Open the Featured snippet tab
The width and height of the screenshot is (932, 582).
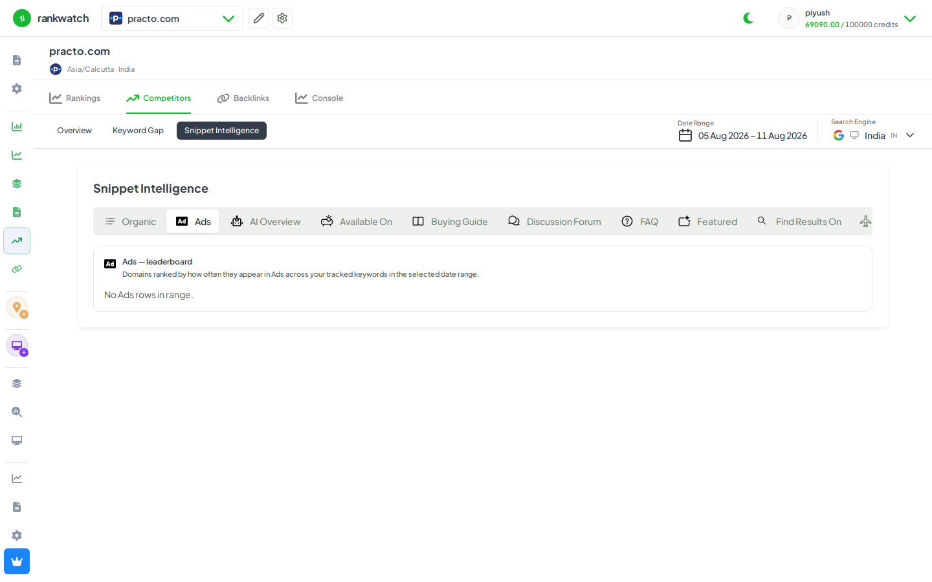tap(707, 221)
